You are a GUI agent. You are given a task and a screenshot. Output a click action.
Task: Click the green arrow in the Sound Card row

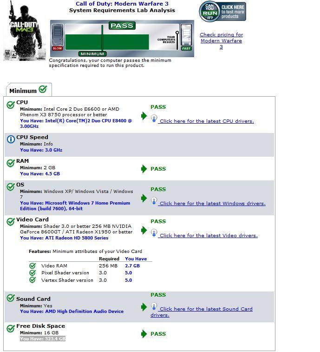tap(144, 307)
